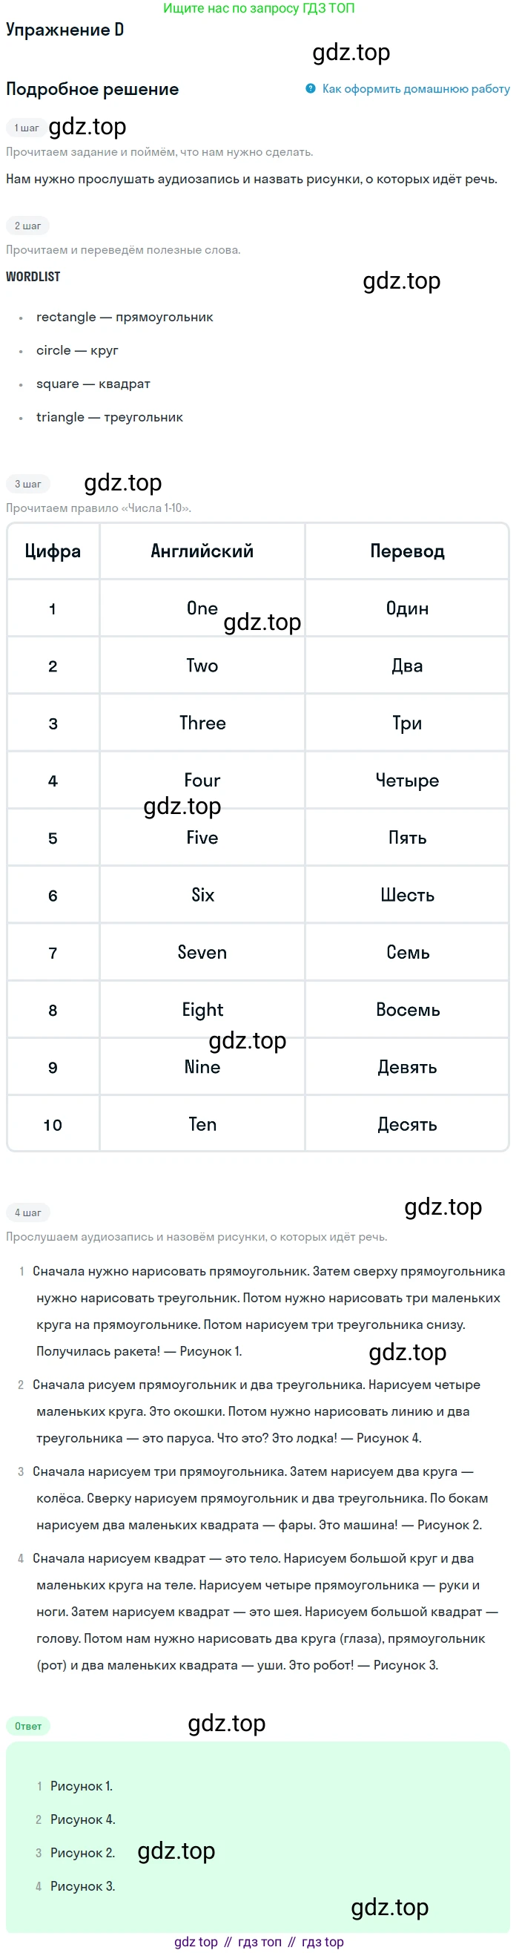519x1953 pixels.
Task: Click the 'Упражнение D' heading
Action: click(x=65, y=30)
